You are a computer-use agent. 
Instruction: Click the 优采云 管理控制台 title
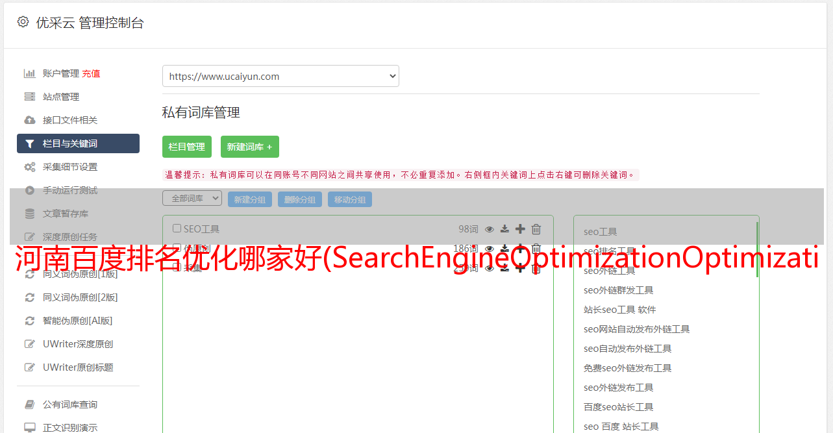click(x=90, y=23)
